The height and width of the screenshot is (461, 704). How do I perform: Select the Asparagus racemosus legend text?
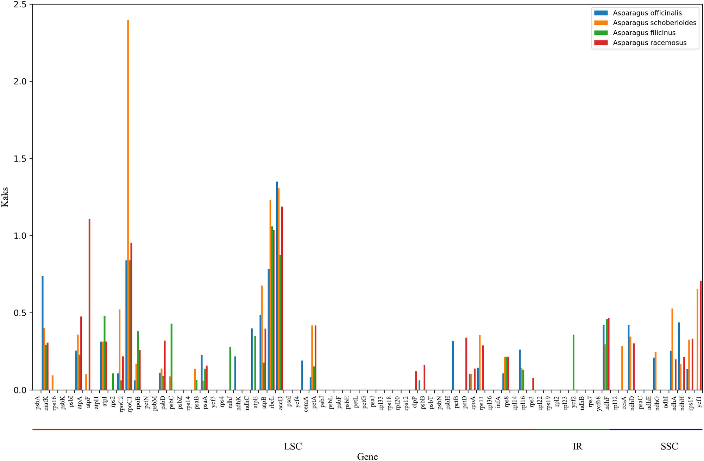[649, 43]
